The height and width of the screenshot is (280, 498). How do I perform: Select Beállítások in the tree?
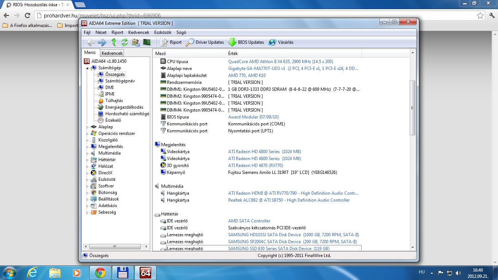109,199
